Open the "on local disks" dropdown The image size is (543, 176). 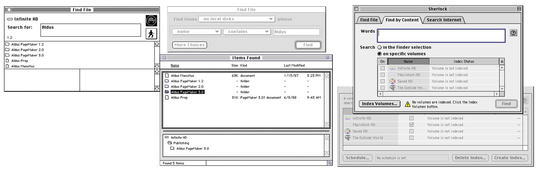(x=236, y=19)
